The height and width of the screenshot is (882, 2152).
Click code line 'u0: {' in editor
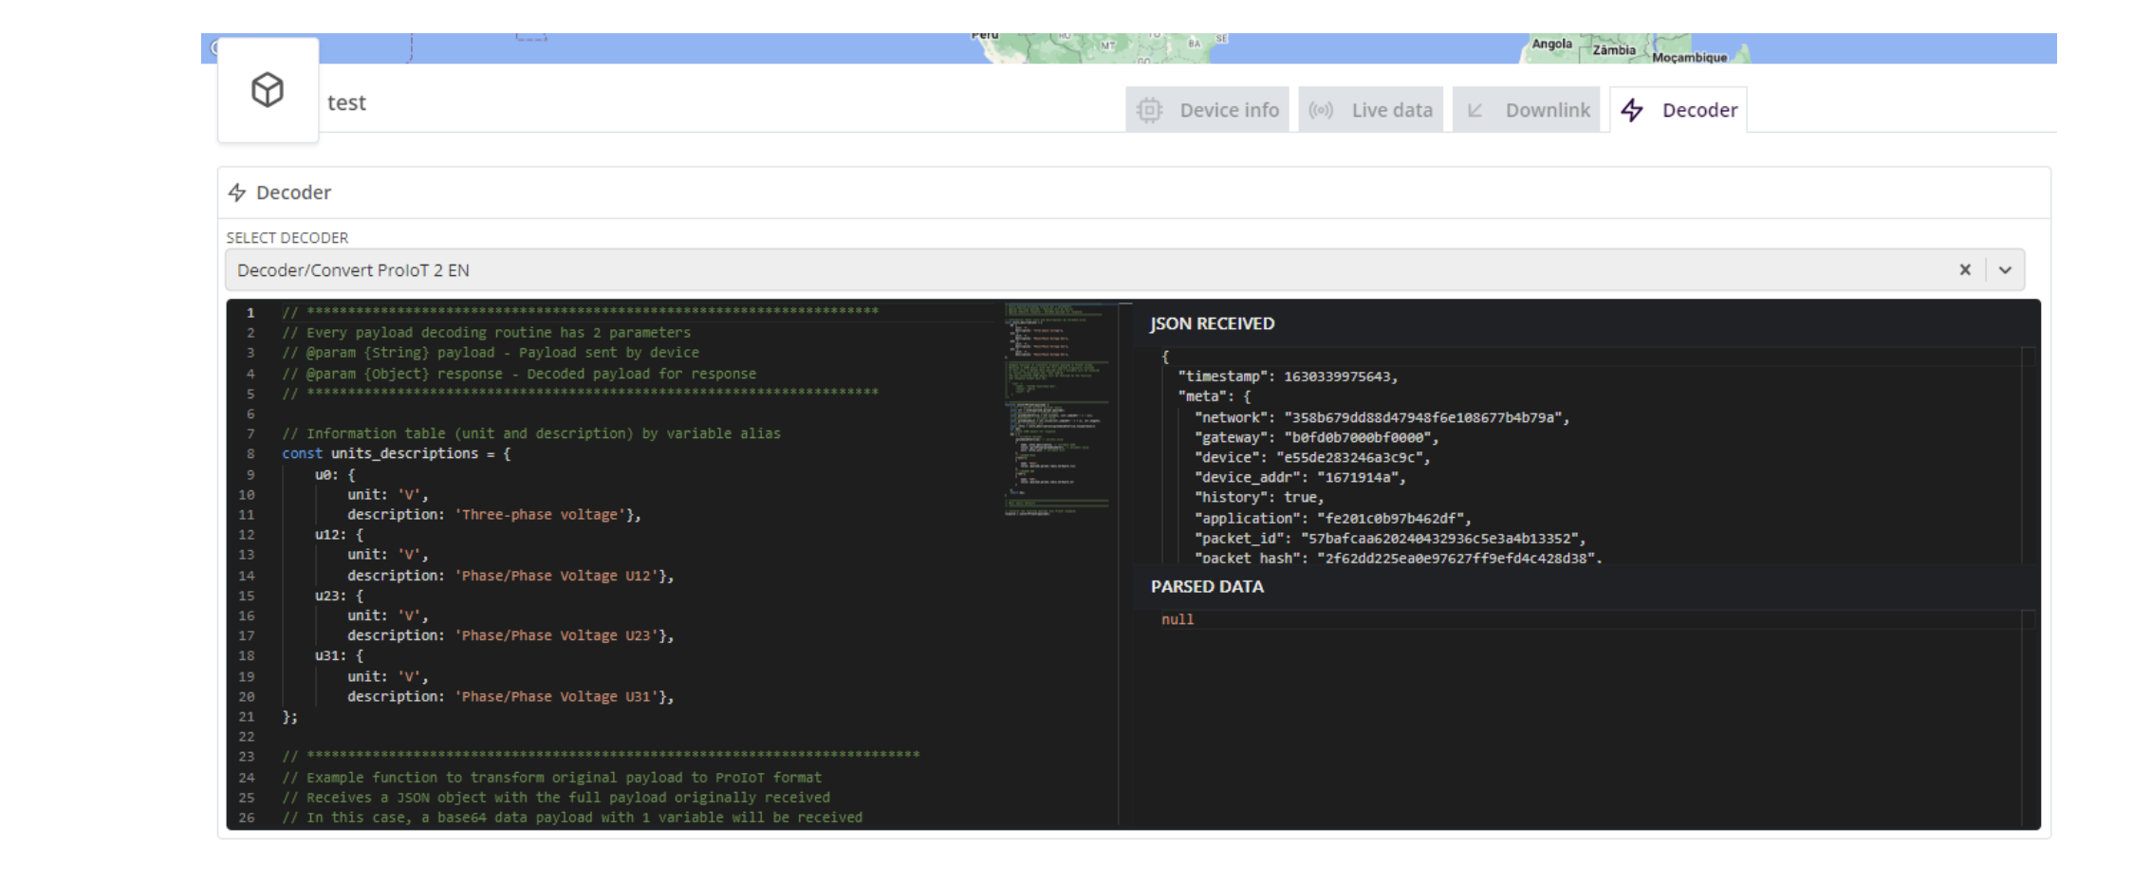point(335,474)
